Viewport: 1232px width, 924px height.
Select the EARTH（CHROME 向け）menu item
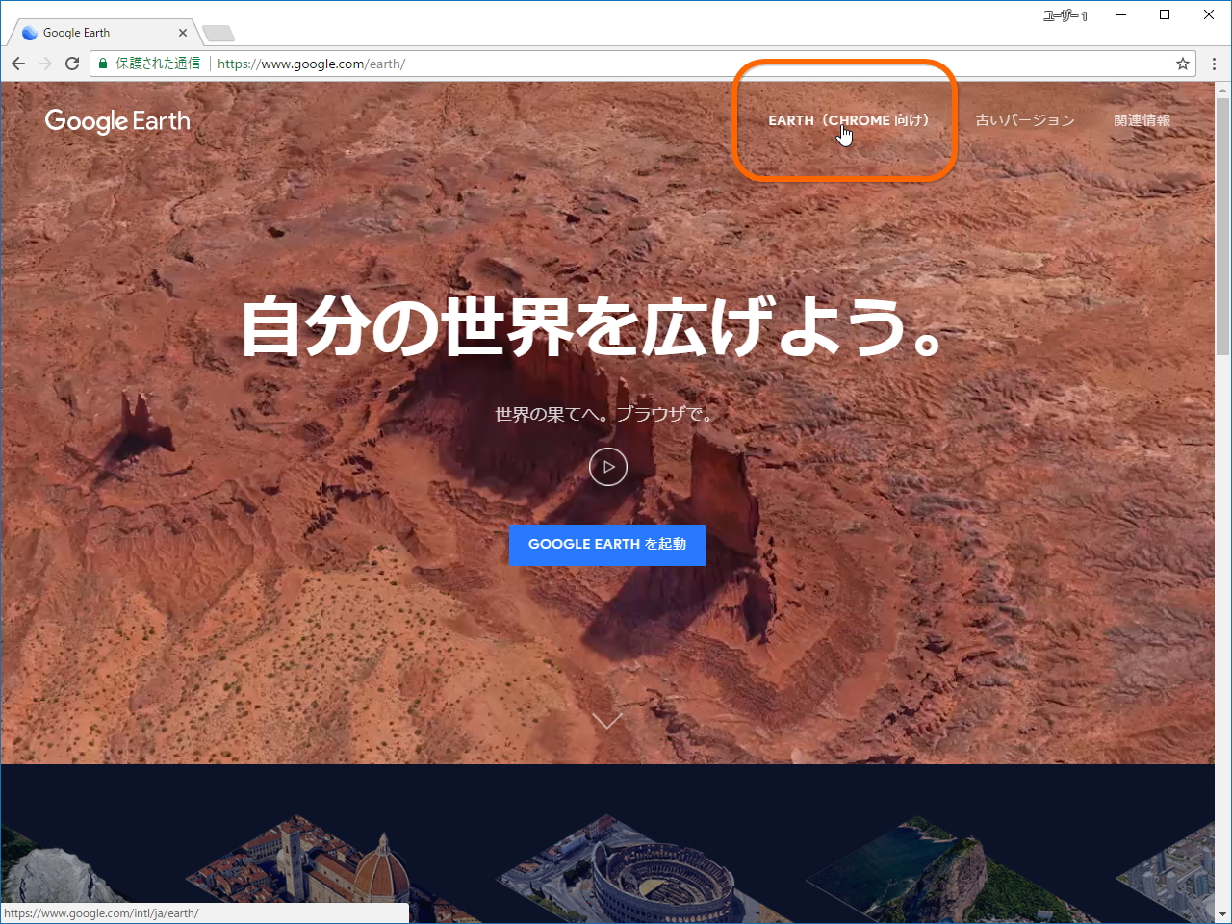[x=845, y=120]
